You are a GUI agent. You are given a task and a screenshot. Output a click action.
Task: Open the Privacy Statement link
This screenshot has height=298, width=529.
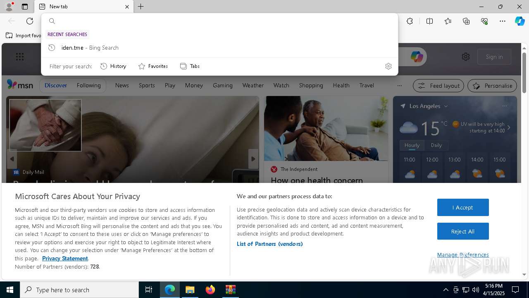tap(65, 258)
